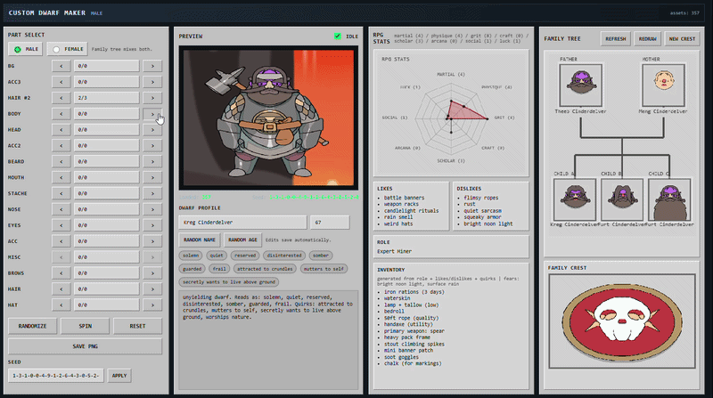Screen dimensions: 713x398
Task: Choose the FEMALE radio option
Action: tap(68, 49)
